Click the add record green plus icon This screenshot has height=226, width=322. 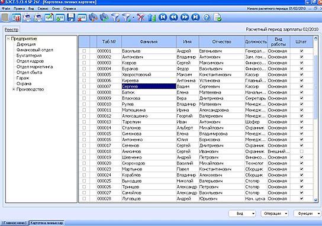click(60, 17)
